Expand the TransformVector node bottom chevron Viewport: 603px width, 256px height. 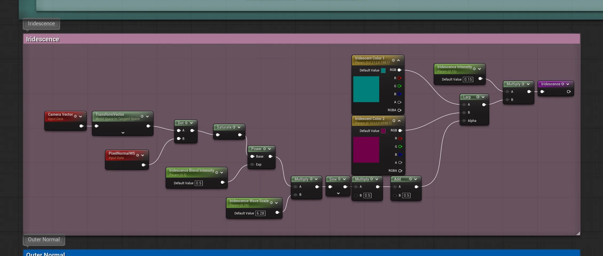123,133
